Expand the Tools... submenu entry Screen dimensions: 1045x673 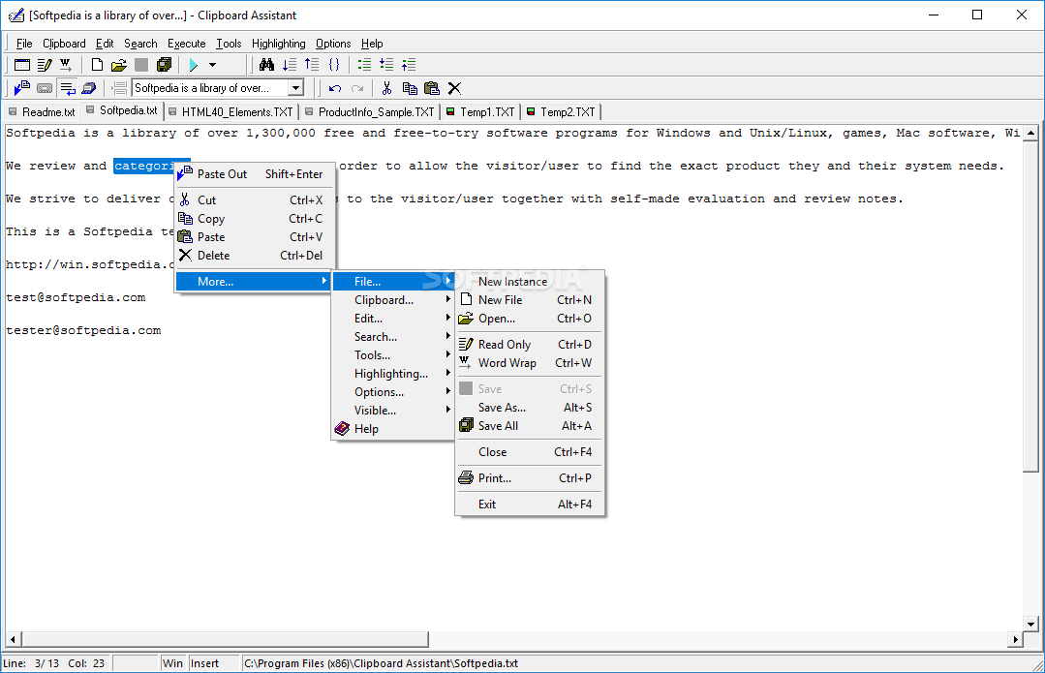tap(392, 355)
